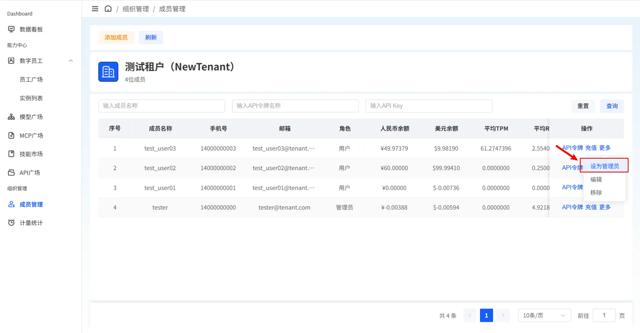
Task: Click phone cell 14000000002
Action: click(218, 168)
